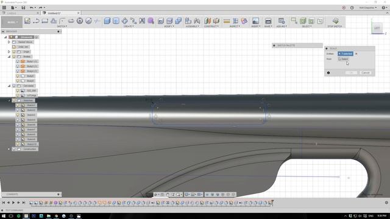Toggle visibility bulb of Sketch1
The width and height of the screenshot is (390, 219).
[18, 105]
